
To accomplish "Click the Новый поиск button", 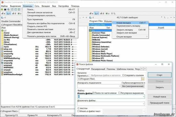I will point(159,97).
